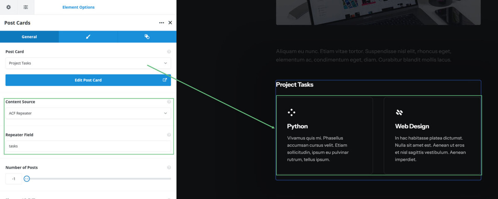Click the external link icon on Edit Post Card

tap(165, 80)
